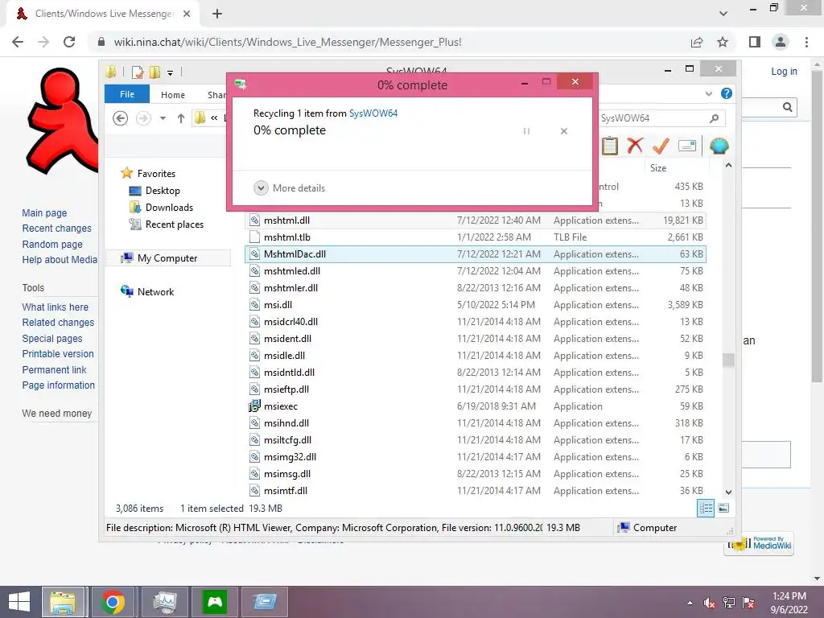Click the blue globe icon in Explorer toolbar

tap(719, 146)
